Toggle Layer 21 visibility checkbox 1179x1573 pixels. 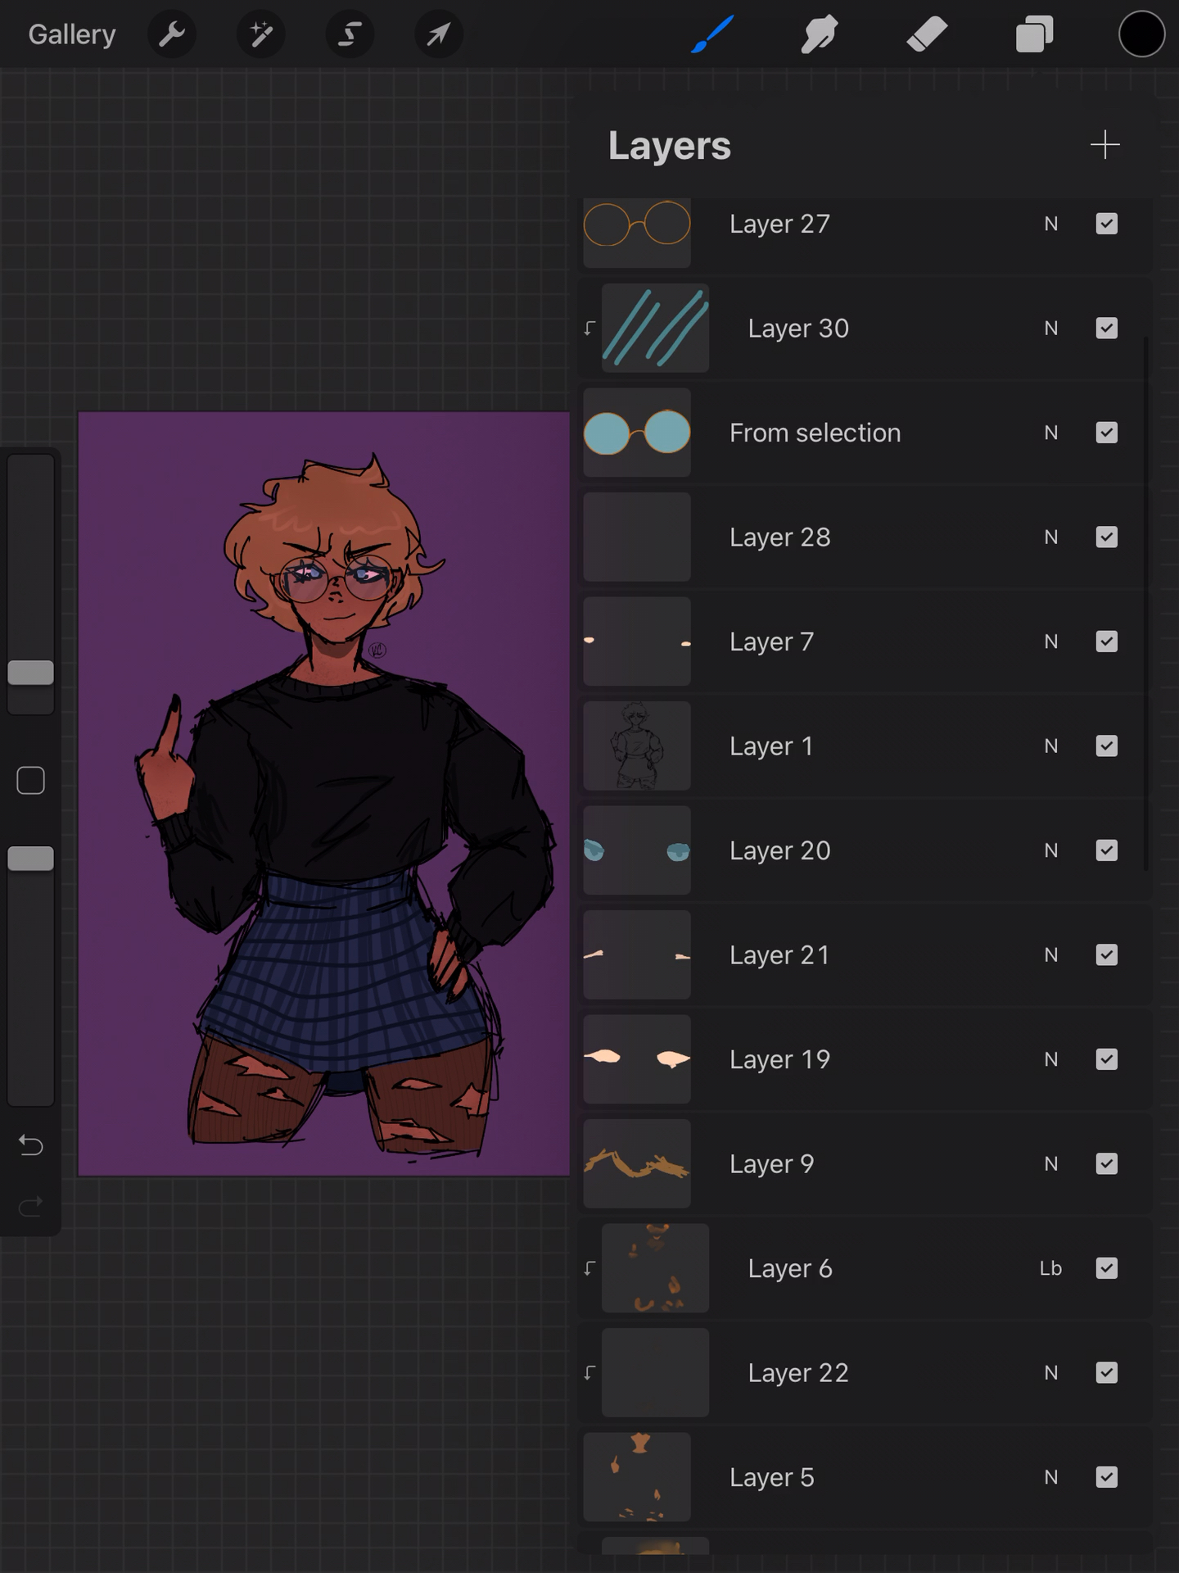[x=1106, y=955]
